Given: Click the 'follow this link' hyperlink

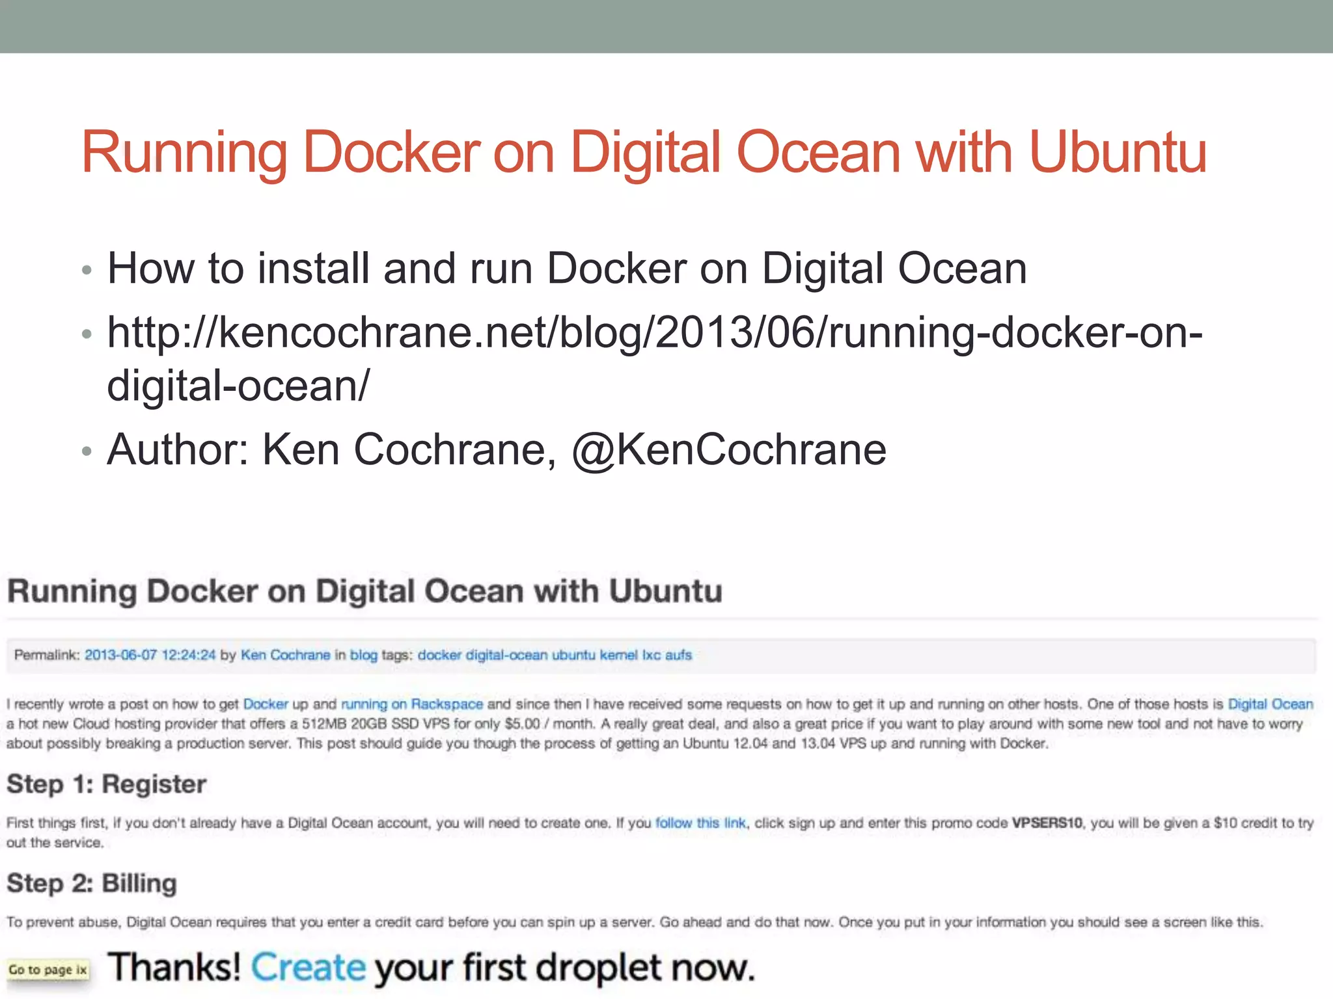Looking at the screenshot, I should [700, 823].
